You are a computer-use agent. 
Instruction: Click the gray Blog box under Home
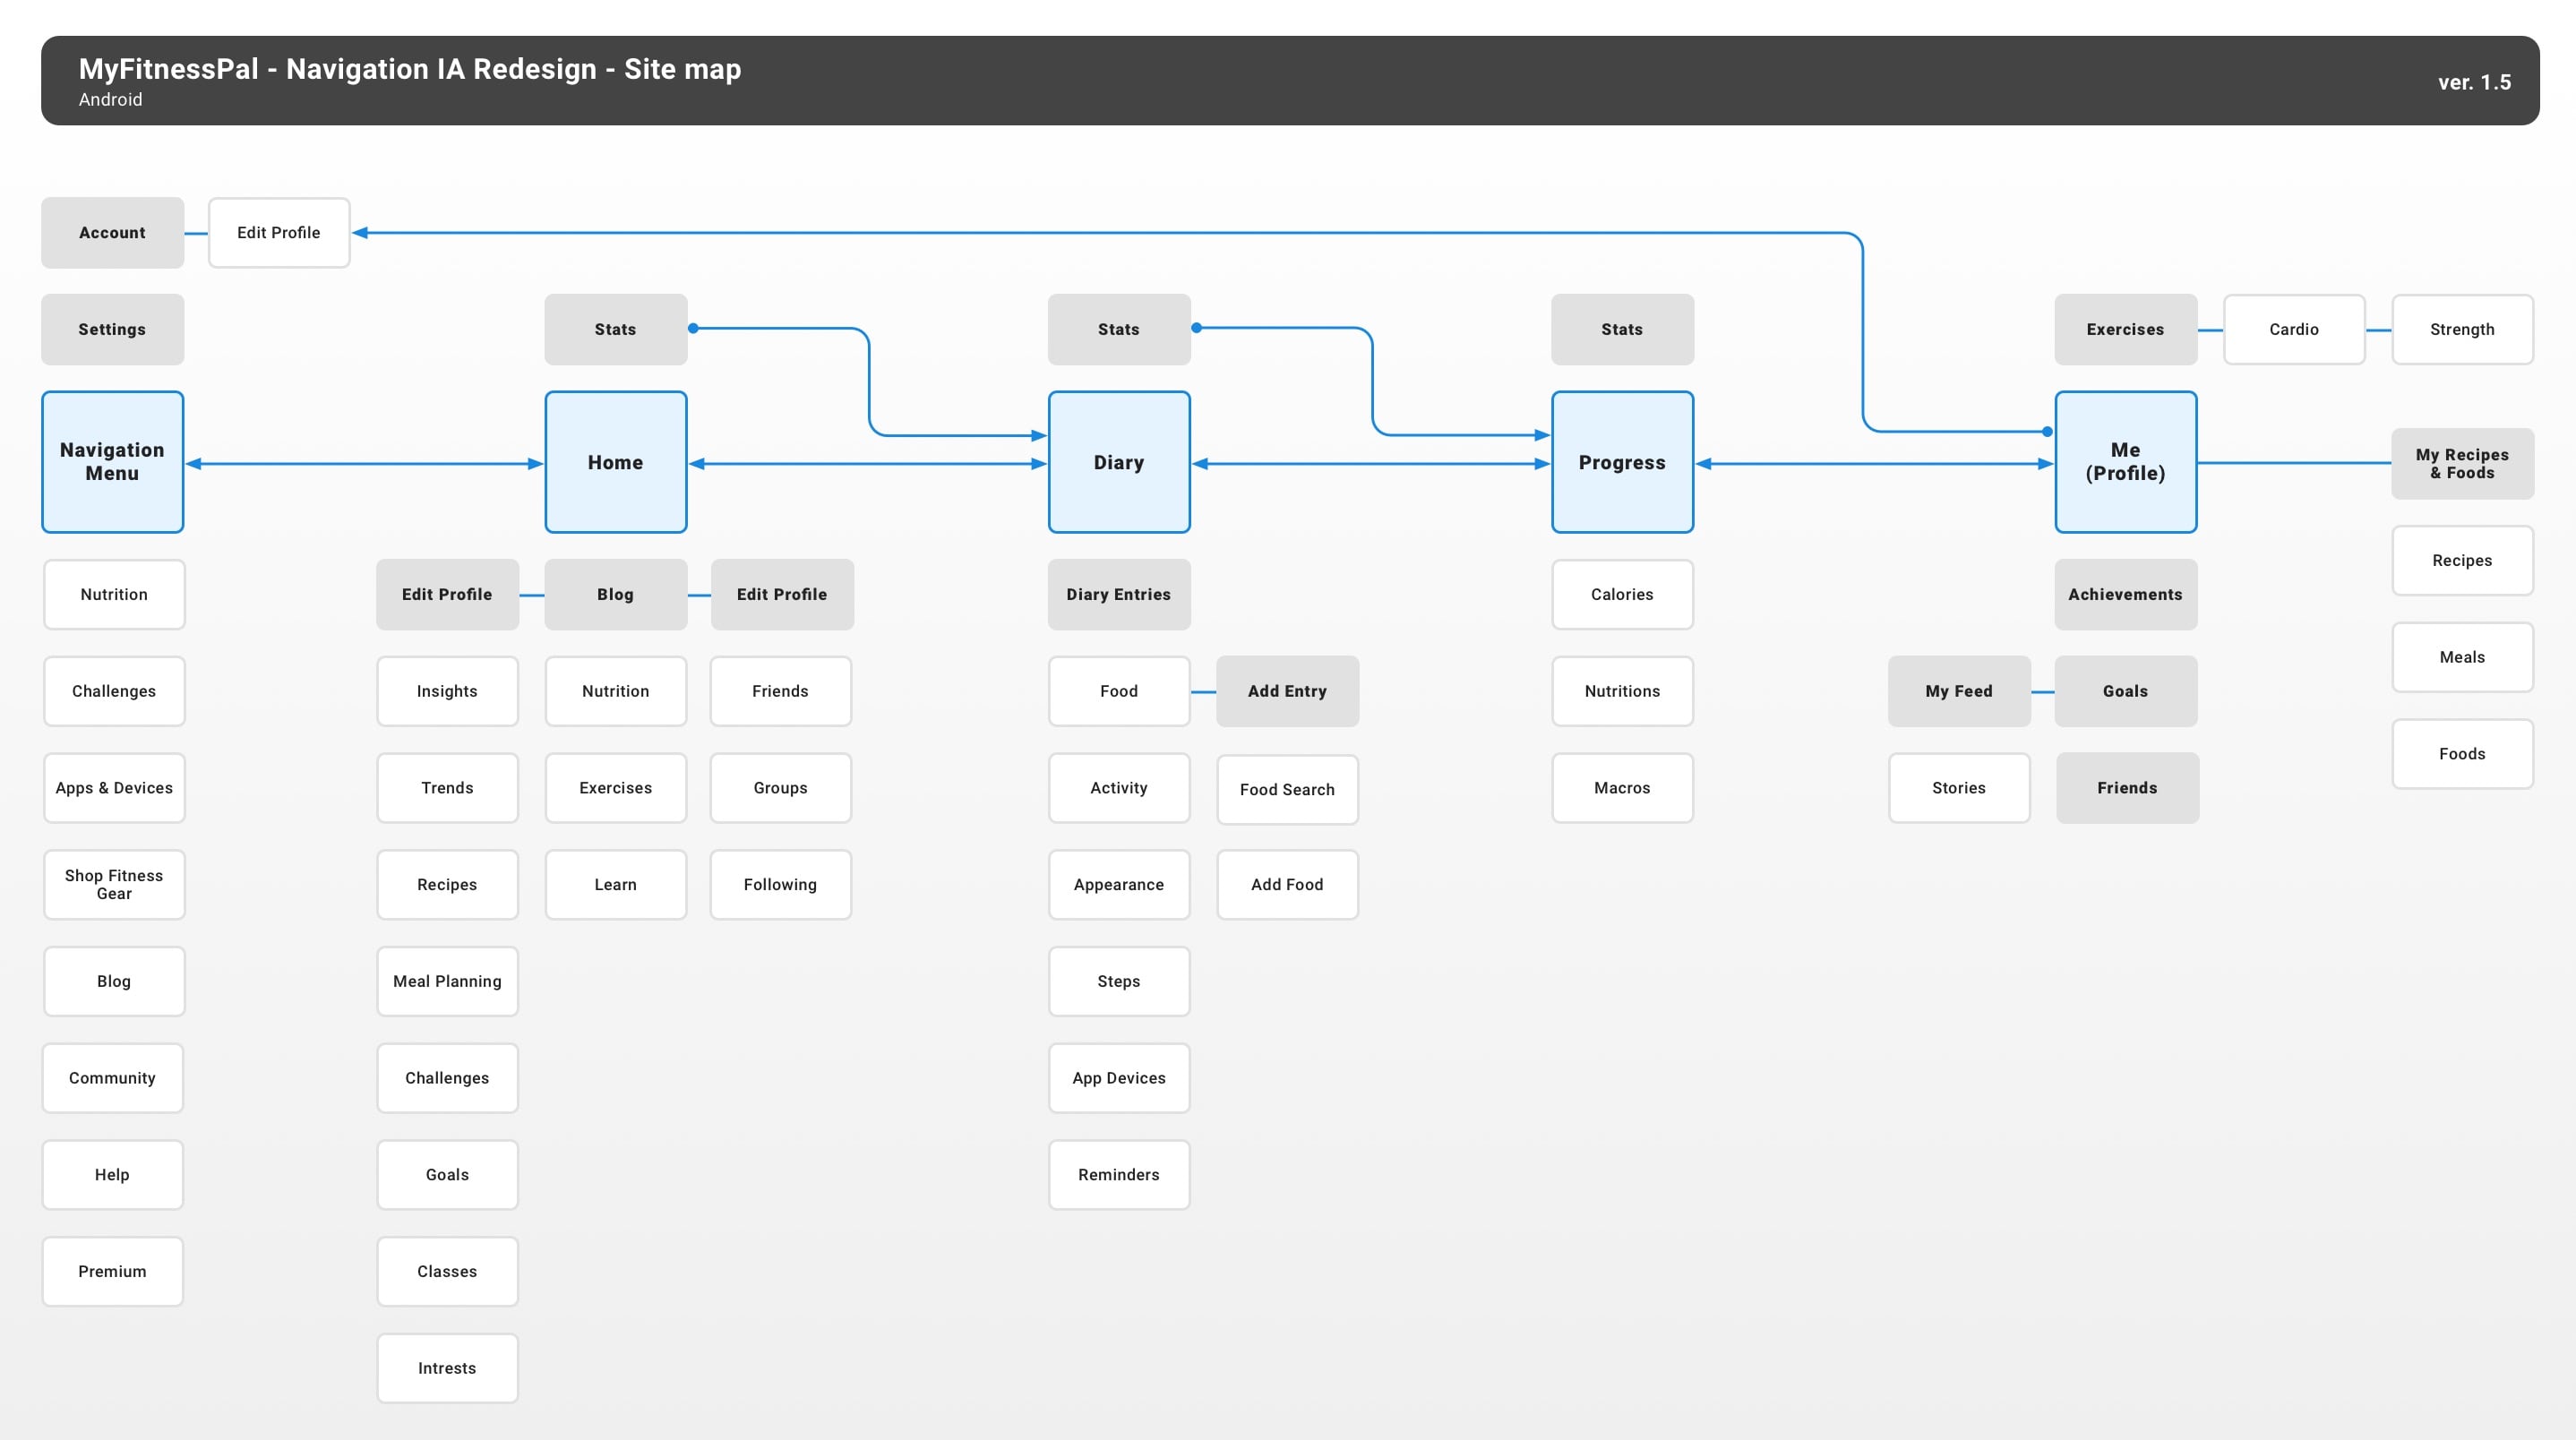[x=615, y=594]
